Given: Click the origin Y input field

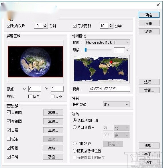Looking at the screenshot, I should 57,89.
